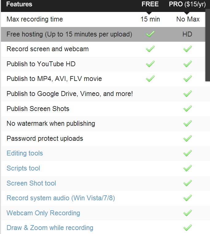Select the FREE plan column header
Image resolution: width=210 pixels, height=234 pixels.
tap(150, 4)
